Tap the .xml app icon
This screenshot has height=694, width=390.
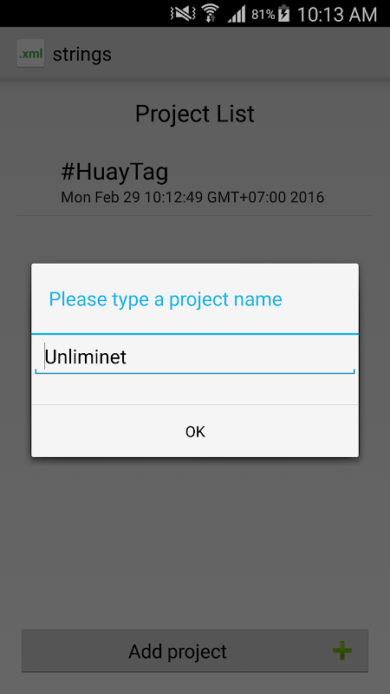click(30, 54)
